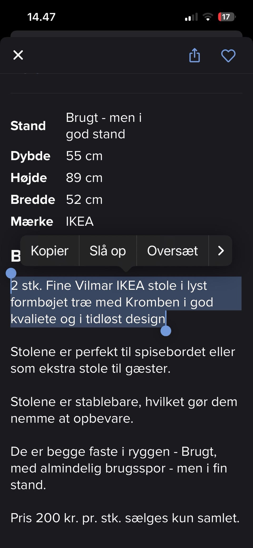
Task: Tap the IKEA brand value
Action: pyautogui.click(x=80, y=221)
